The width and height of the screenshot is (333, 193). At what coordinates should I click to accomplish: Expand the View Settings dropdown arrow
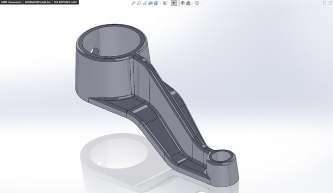click(201, 3)
